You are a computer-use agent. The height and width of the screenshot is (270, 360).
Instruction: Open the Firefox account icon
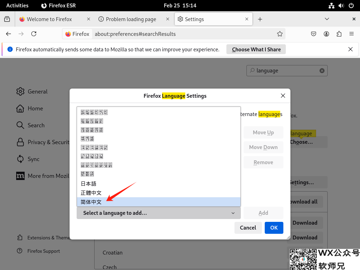[x=326, y=34]
